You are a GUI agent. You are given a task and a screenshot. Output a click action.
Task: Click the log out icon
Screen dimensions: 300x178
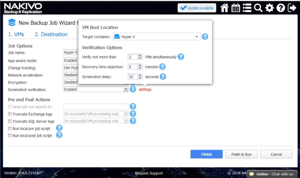(x=292, y=8)
